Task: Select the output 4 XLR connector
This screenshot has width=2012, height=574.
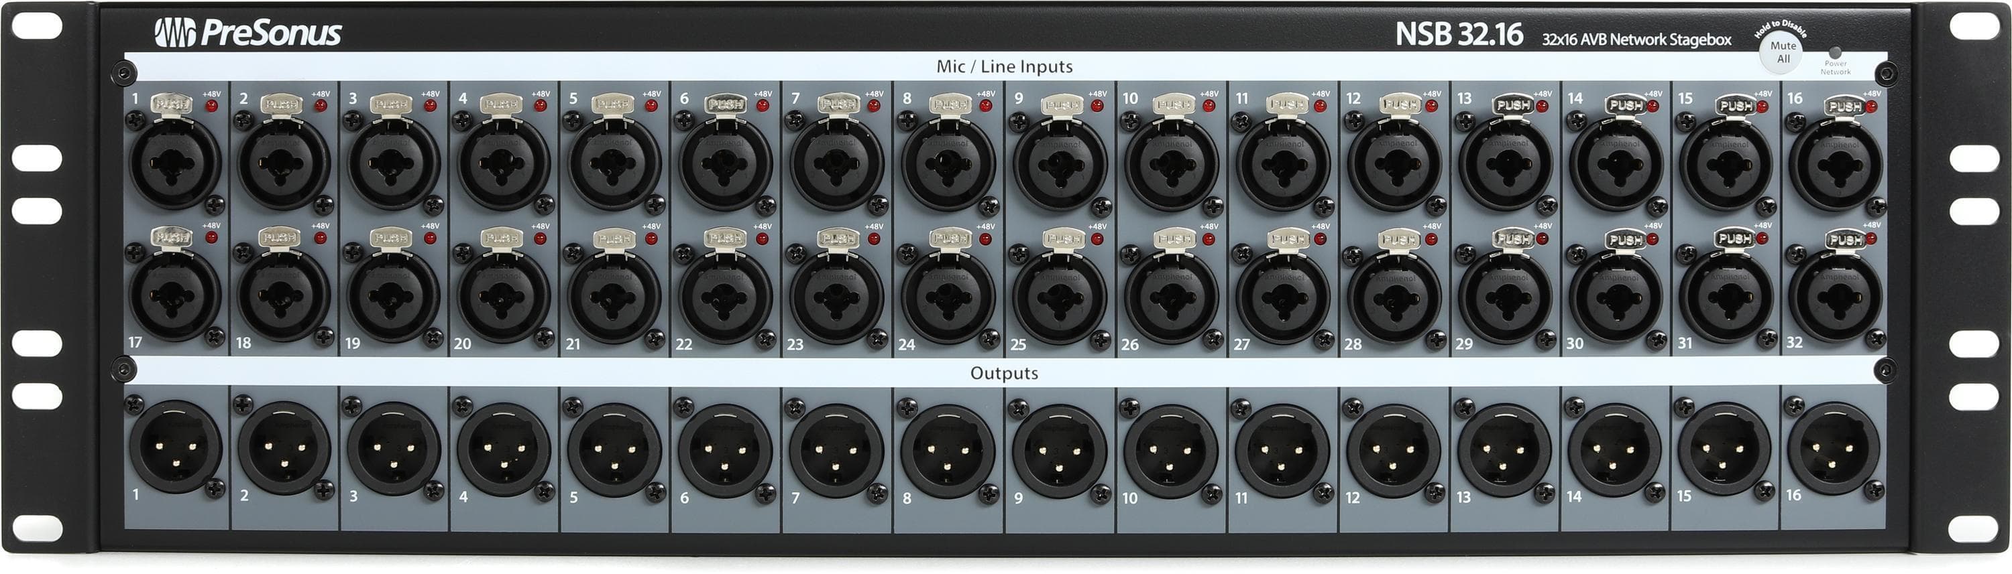Action: tap(504, 449)
